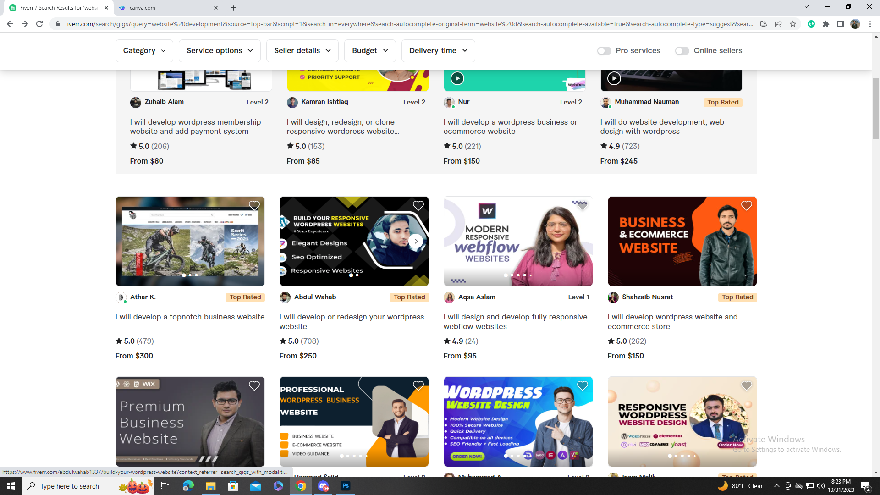Select the second carousel dot on Athar K.'s gig
Image resolution: width=880 pixels, height=495 pixels.
coord(190,275)
